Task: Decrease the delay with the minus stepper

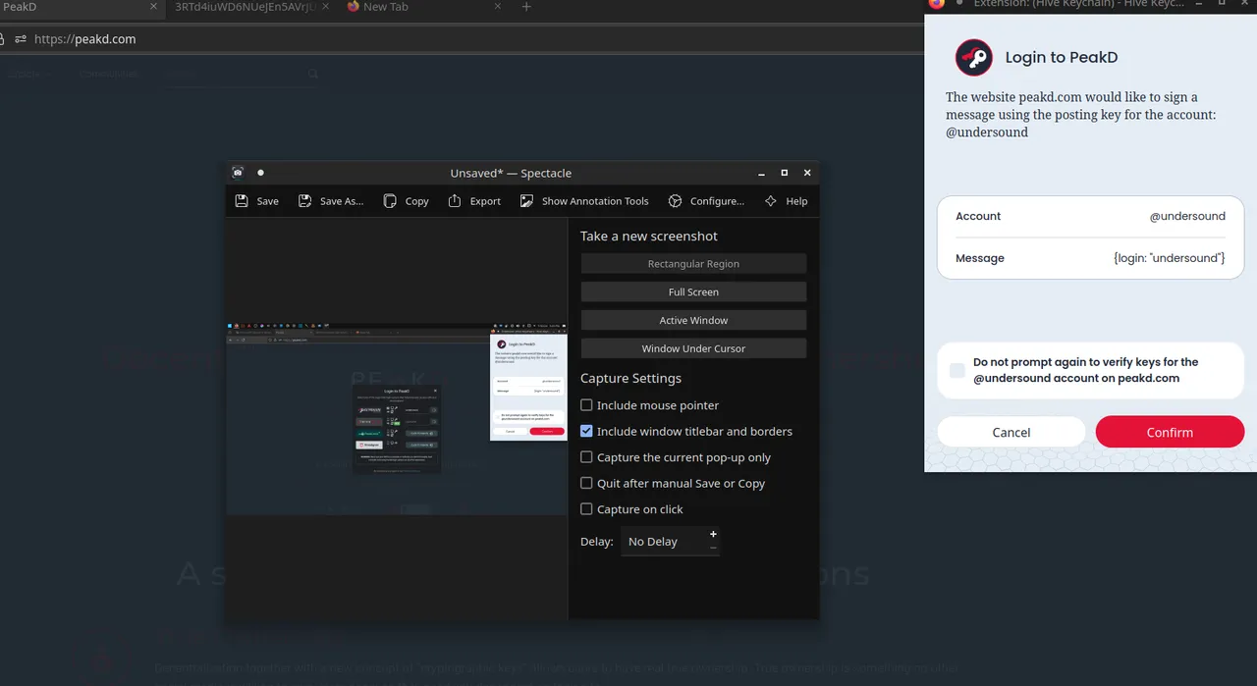Action: pyautogui.click(x=713, y=548)
